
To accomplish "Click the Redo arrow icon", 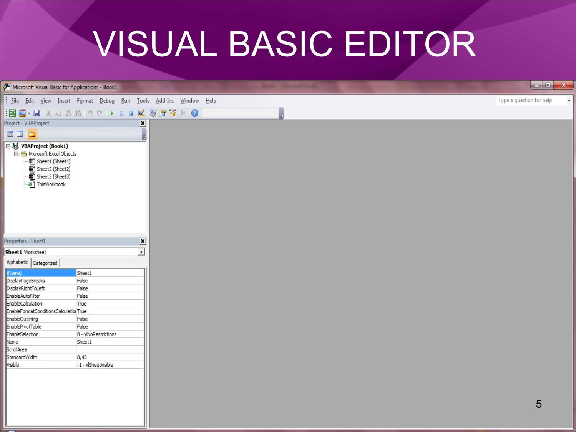I will click(x=100, y=113).
